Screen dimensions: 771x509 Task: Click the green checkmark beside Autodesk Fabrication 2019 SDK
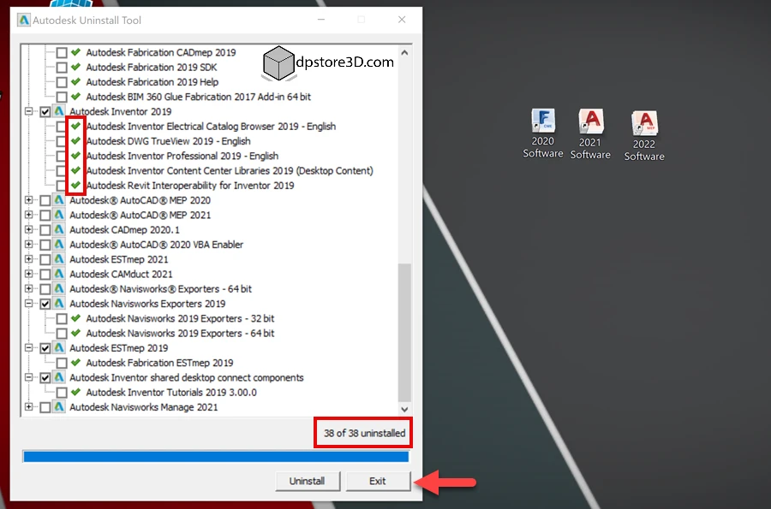point(75,67)
